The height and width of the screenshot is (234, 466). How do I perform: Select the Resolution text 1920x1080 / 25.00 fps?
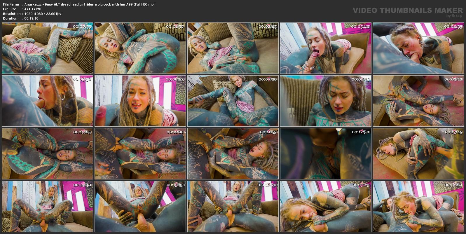[x=43, y=14]
